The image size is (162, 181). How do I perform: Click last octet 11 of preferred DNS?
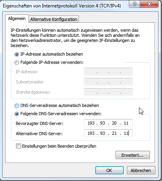[126, 123]
